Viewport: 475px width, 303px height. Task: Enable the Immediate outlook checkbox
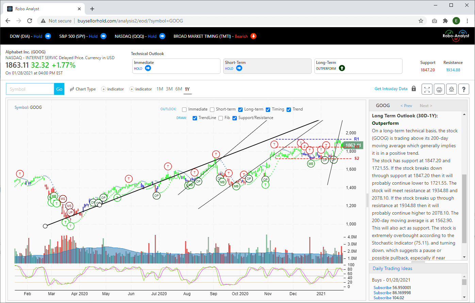(184, 110)
